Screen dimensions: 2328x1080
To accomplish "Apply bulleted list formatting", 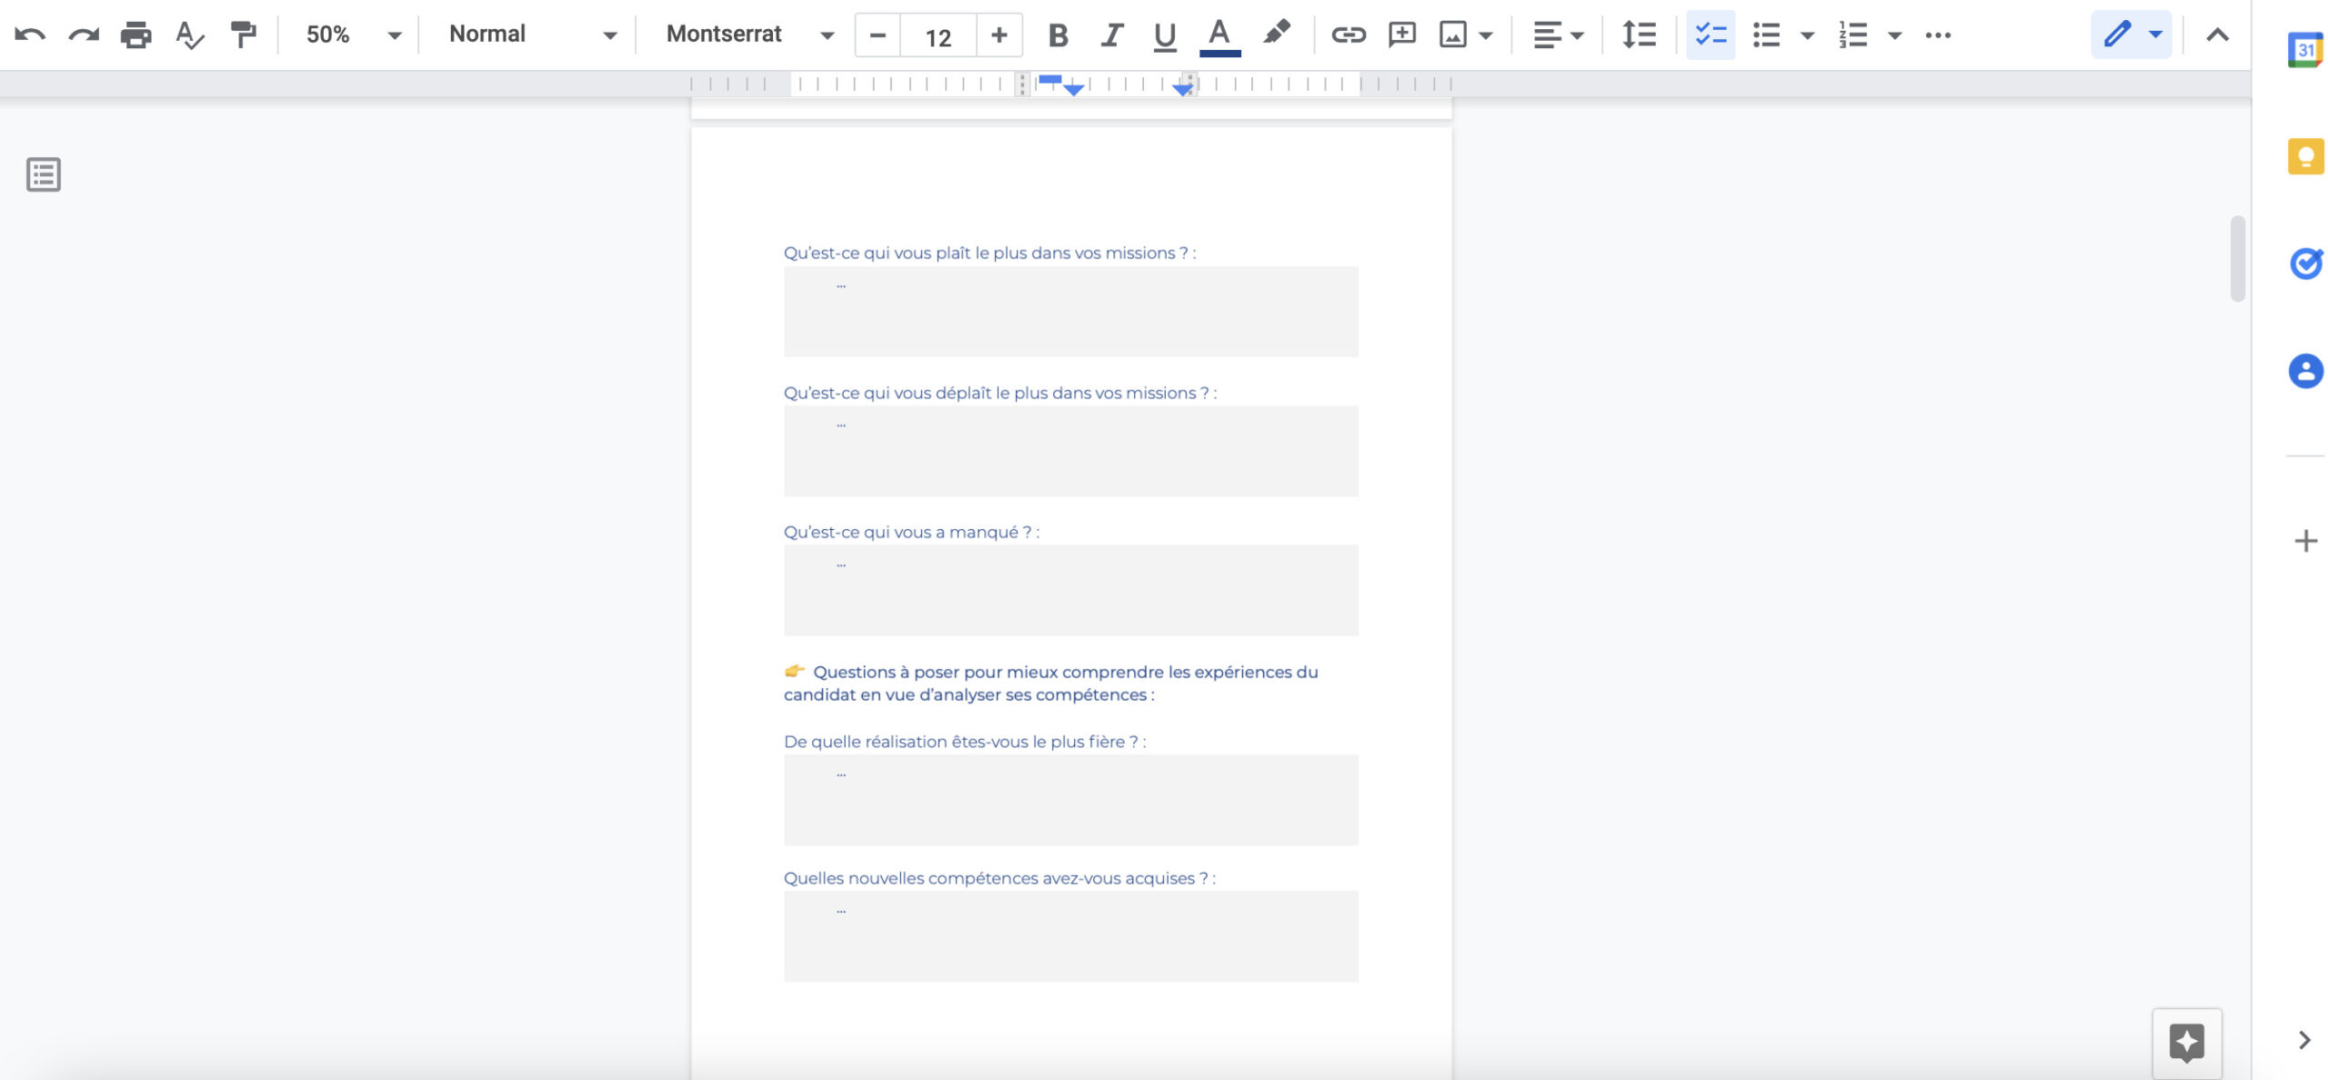I will pyautogui.click(x=1766, y=35).
